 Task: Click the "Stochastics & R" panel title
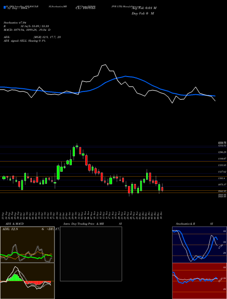click(185, 224)
